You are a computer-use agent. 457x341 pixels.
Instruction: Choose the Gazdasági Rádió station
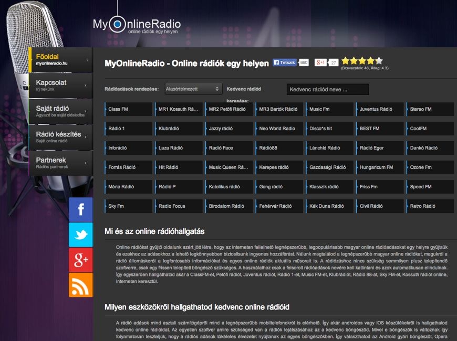(329, 167)
